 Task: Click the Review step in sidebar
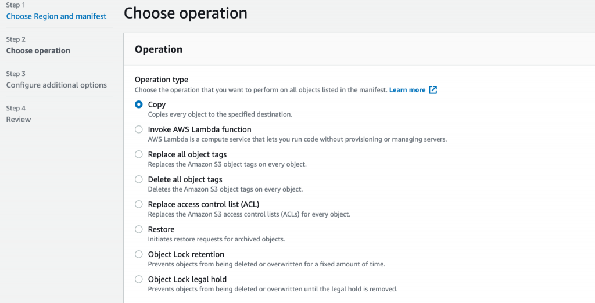point(19,119)
